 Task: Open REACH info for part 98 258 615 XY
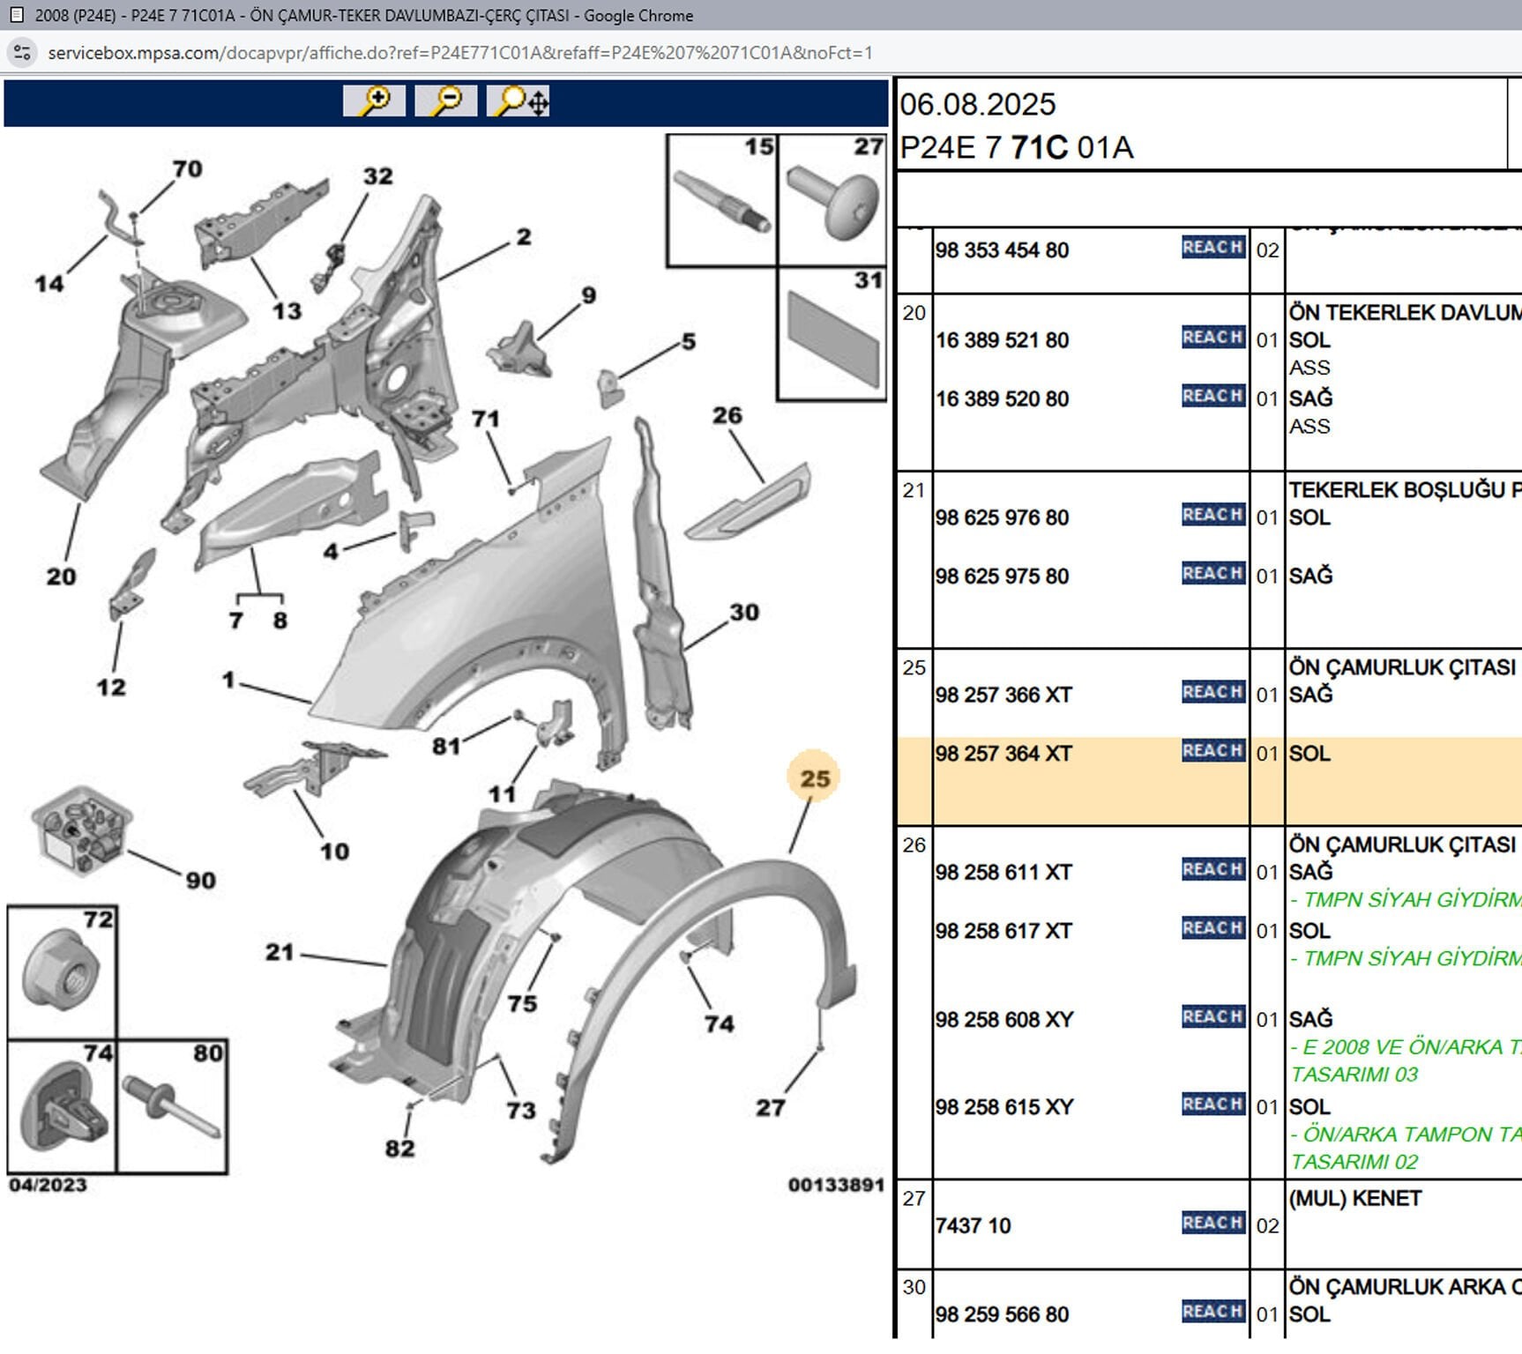1213,1105
